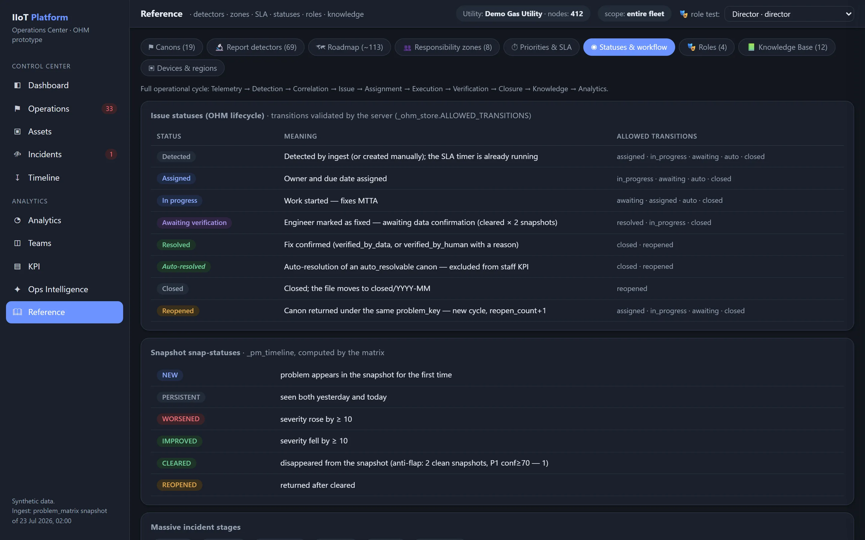Click the CLEARED snap-status badge
Screen dimensions: 865x540
tap(177, 463)
